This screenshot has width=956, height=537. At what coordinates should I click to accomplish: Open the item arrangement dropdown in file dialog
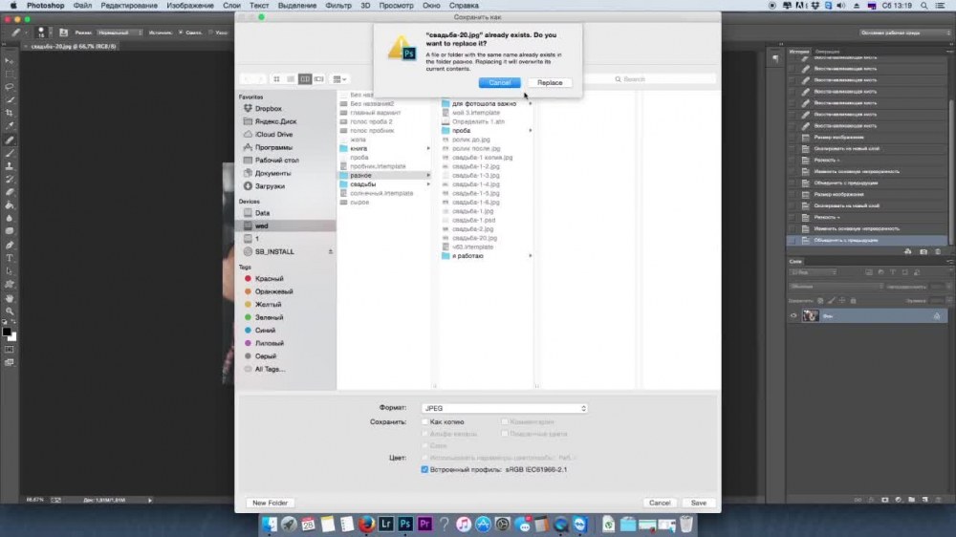[341, 78]
